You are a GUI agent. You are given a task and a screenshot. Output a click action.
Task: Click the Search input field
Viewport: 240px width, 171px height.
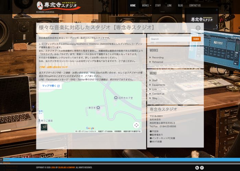[x=170, y=39]
